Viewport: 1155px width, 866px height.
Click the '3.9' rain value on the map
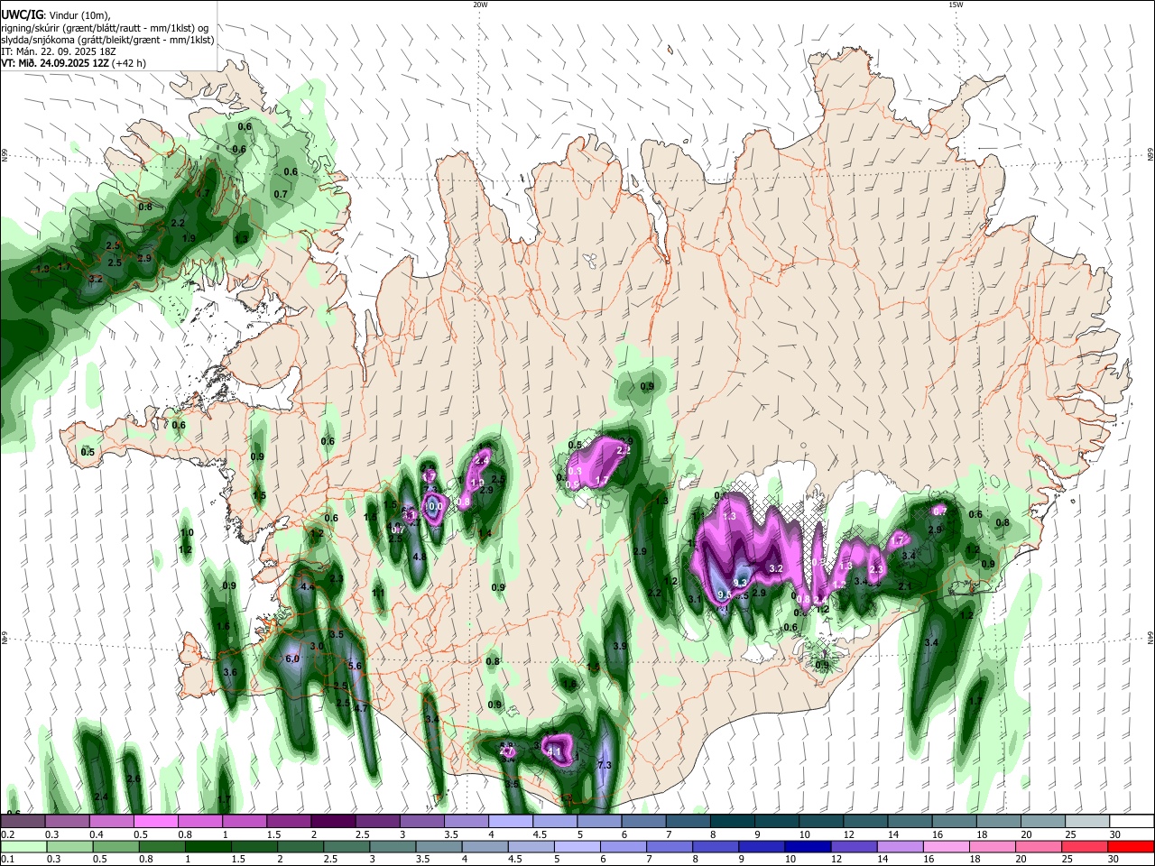(x=620, y=647)
